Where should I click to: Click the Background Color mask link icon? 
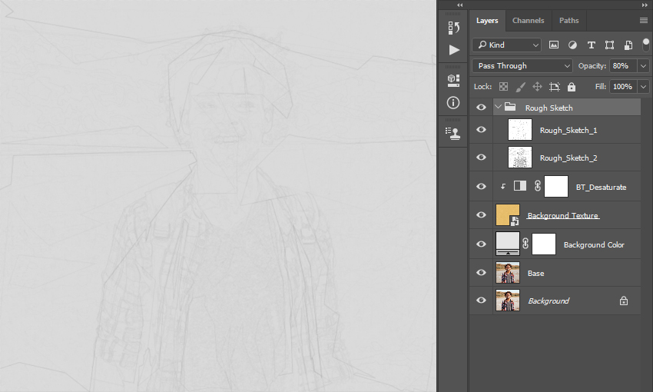(525, 244)
